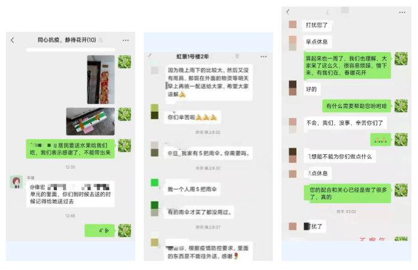The image size is (418, 270).
Task: Select the @偉宏 message bubble
Action: click(x=71, y=194)
